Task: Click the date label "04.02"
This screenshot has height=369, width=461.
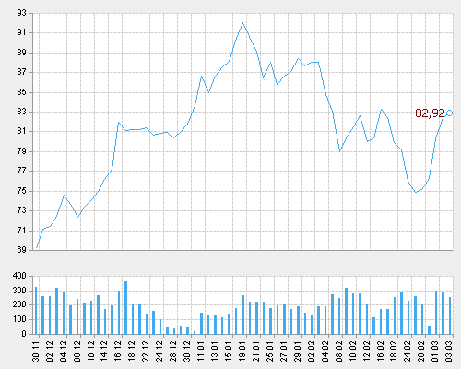Action: click(325, 351)
